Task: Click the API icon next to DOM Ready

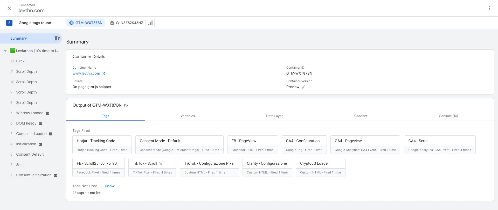Action: coord(40,124)
